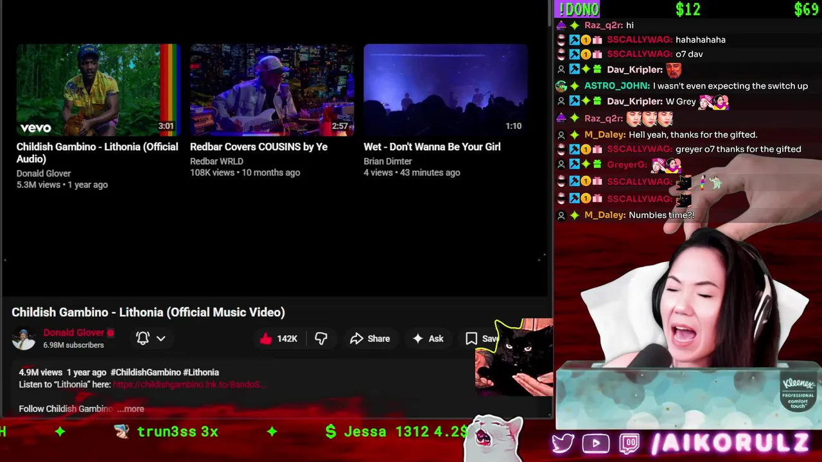Screen dimensions: 822x462
Task: Click the title Wet - Don't Wanna Be Your Girl
Action: point(432,147)
